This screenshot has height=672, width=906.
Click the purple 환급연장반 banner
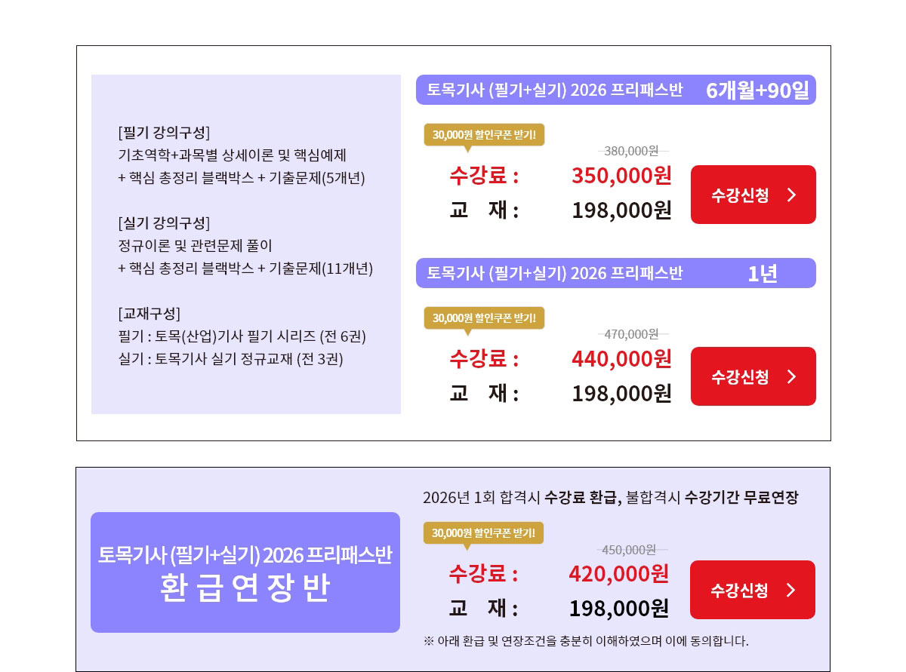click(x=245, y=572)
